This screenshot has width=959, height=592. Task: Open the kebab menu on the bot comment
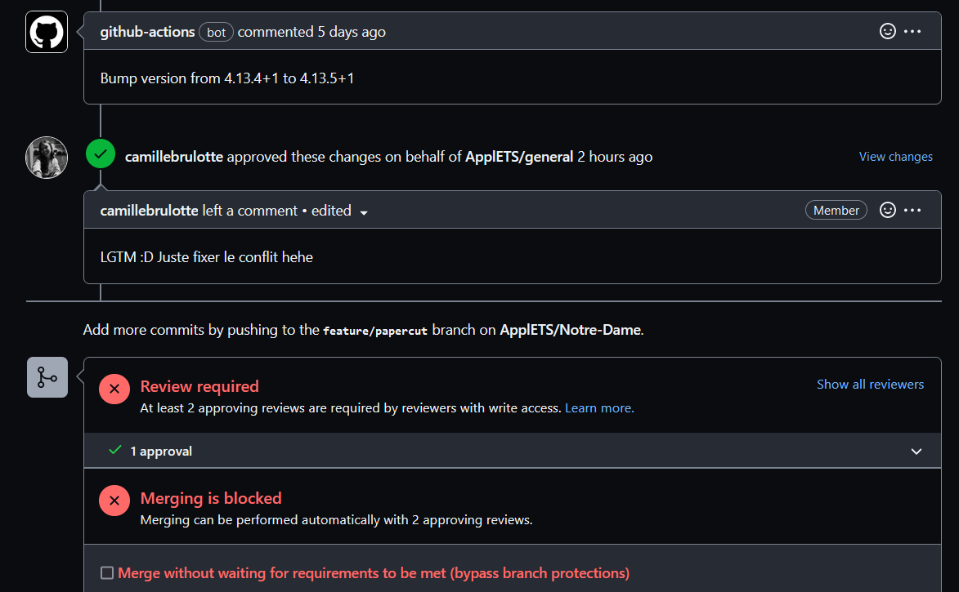click(x=913, y=31)
